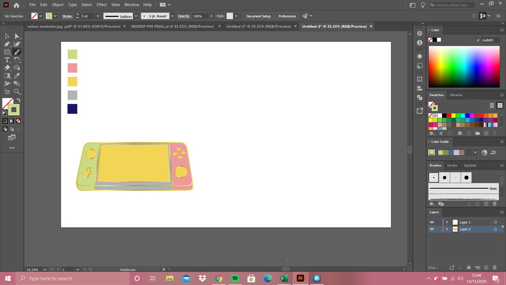This screenshot has width=506, height=285.
Task: Hide Layer 2 with eye icon
Action: pos(432,229)
